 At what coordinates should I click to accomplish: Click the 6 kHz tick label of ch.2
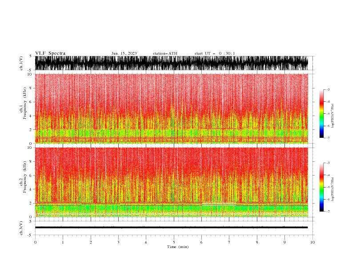pyautogui.click(x=31, y=176)
